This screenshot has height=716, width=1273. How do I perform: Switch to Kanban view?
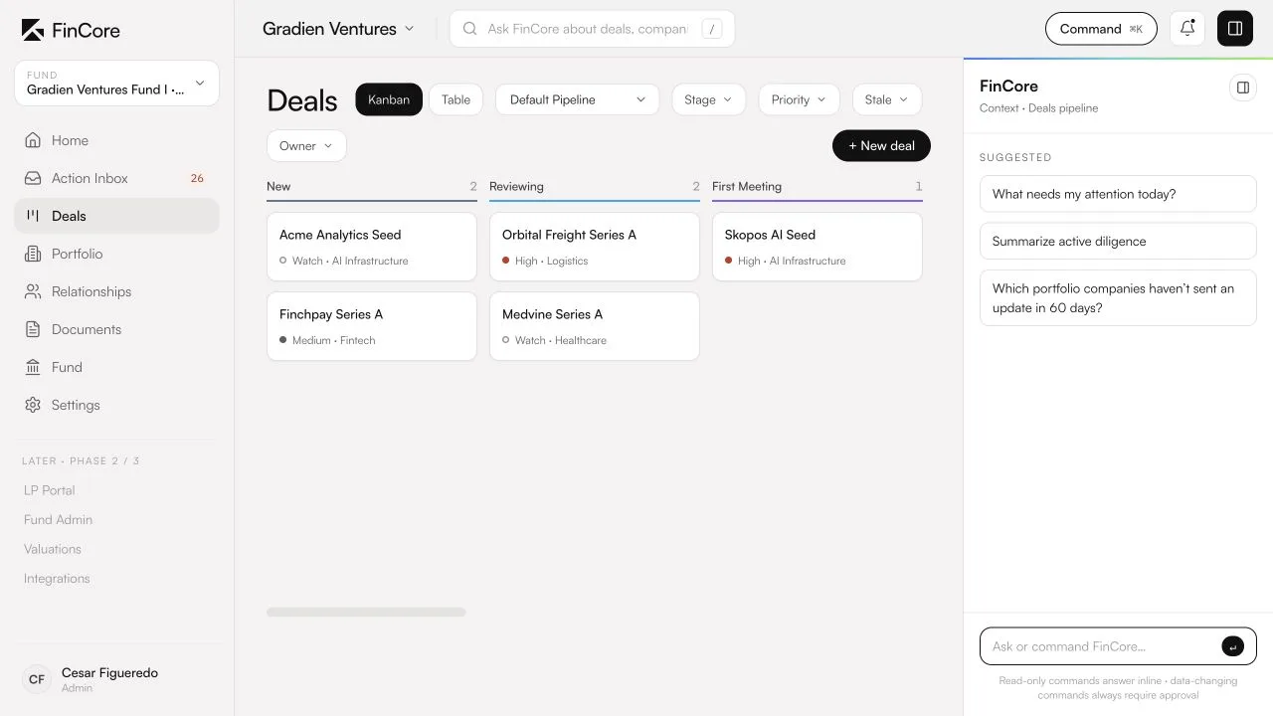click(x=389, y=99)
